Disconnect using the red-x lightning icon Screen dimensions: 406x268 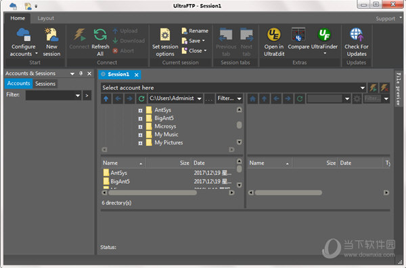pyautogui.click(x=384, y=88)
